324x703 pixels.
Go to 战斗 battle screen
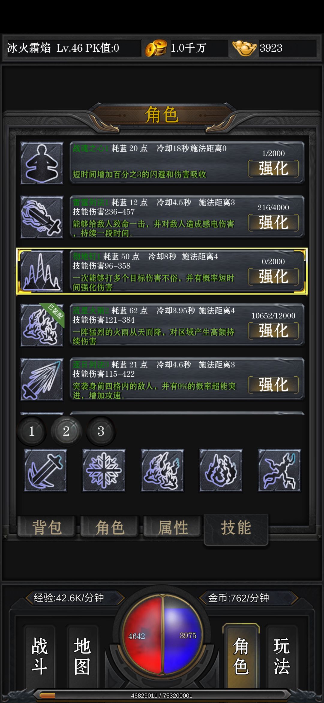pos(40,657)
